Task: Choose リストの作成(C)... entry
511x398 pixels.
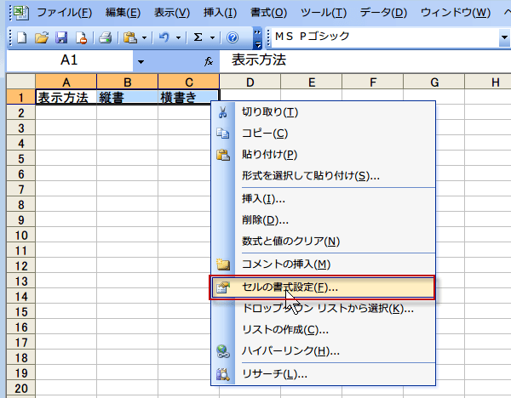Action: (324, 330)
